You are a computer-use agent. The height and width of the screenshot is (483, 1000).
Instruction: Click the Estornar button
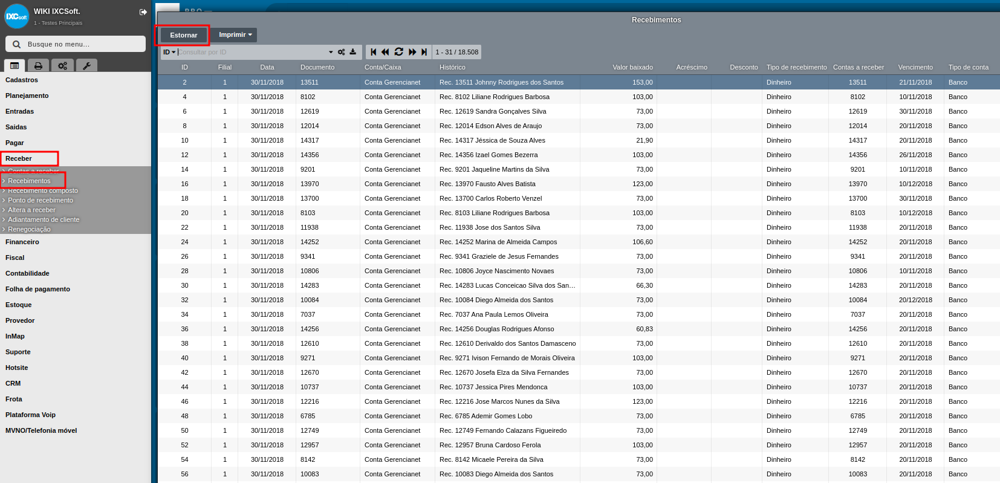[184, 35]
